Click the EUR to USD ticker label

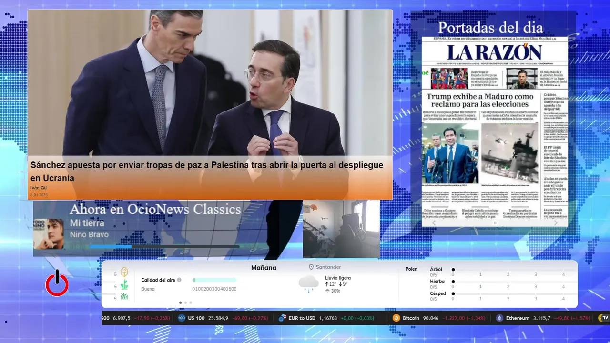[302, 318]
